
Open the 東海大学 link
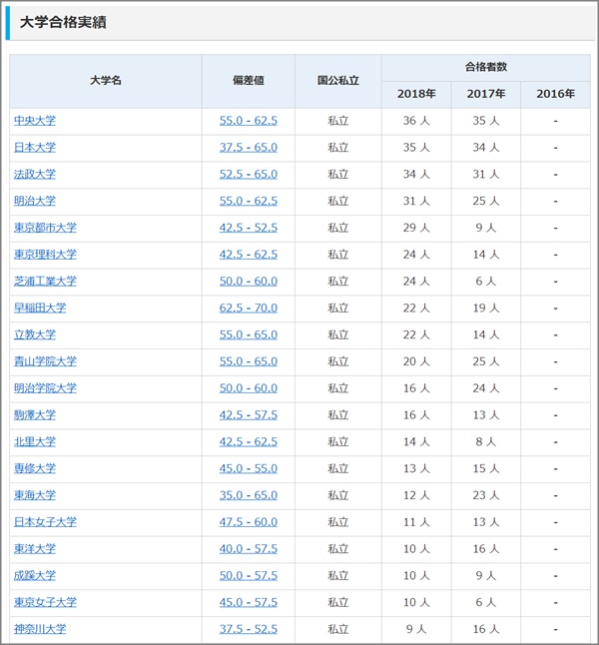pyautogui.click(x=35, y=495)
